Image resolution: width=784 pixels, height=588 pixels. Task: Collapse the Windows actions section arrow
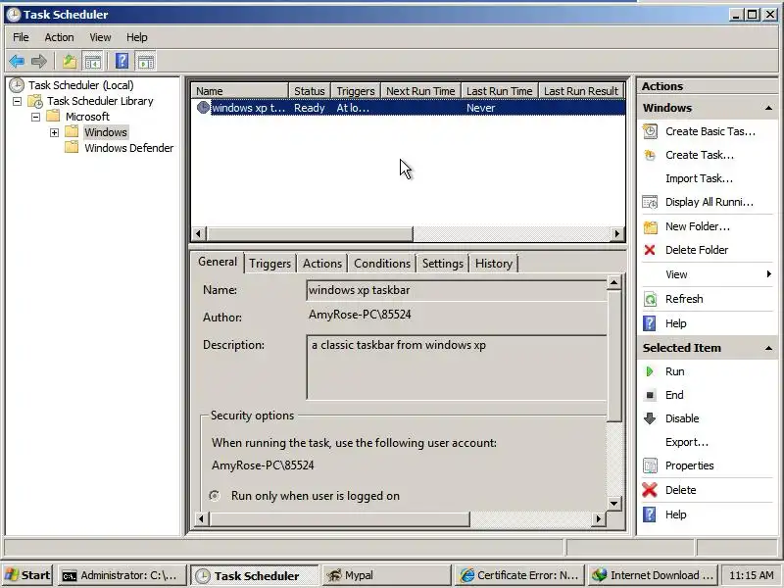point(768,108)
